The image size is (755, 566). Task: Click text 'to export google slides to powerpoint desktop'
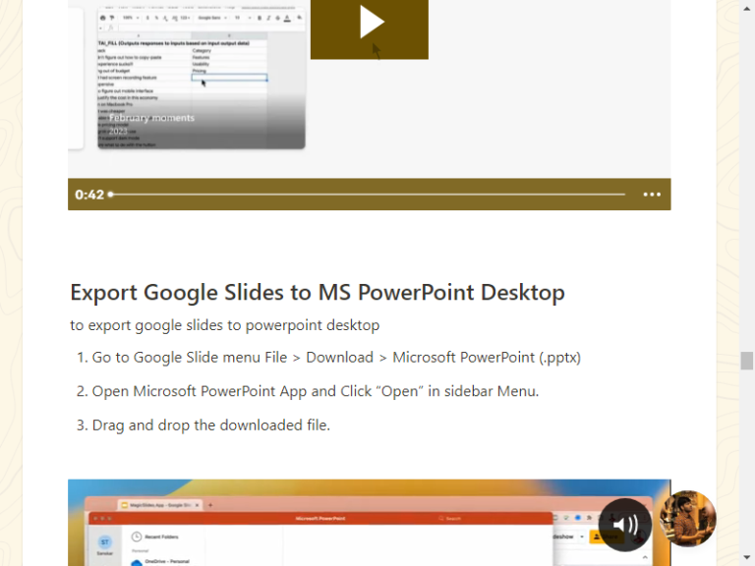(x=225, y=325)
